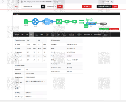Select the ODP splitter icon

click(75, 21)
